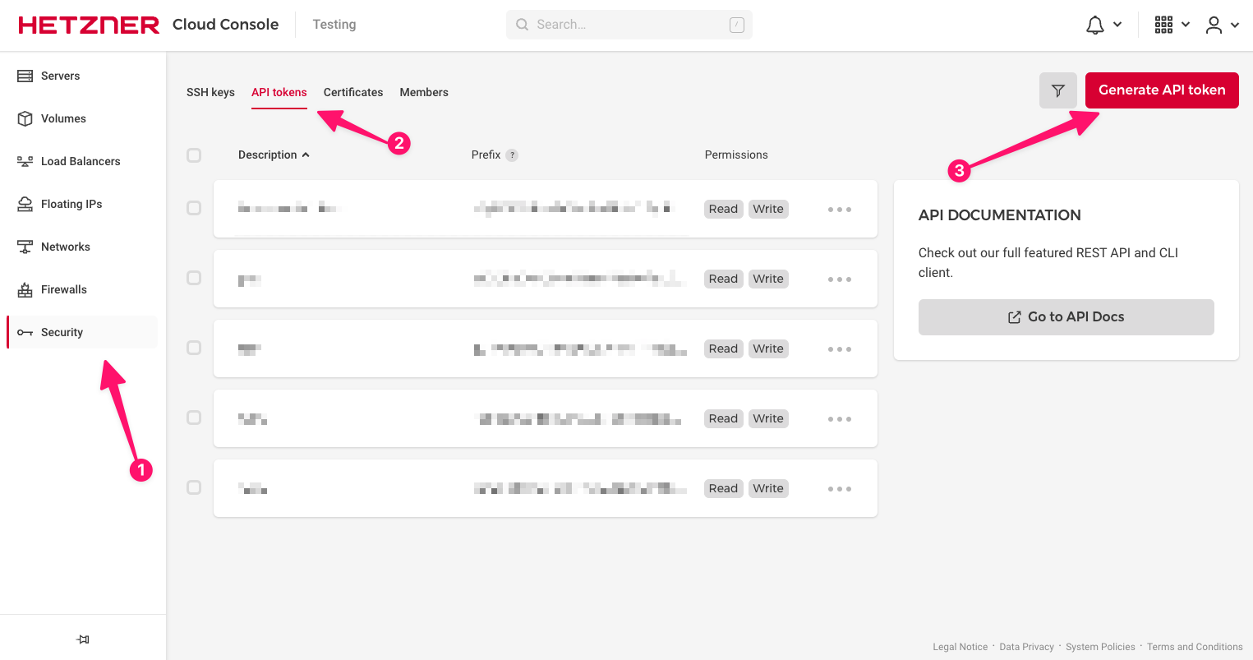Open the Terms and Conditions link
1253x660 pixels.
point(1195,647)
